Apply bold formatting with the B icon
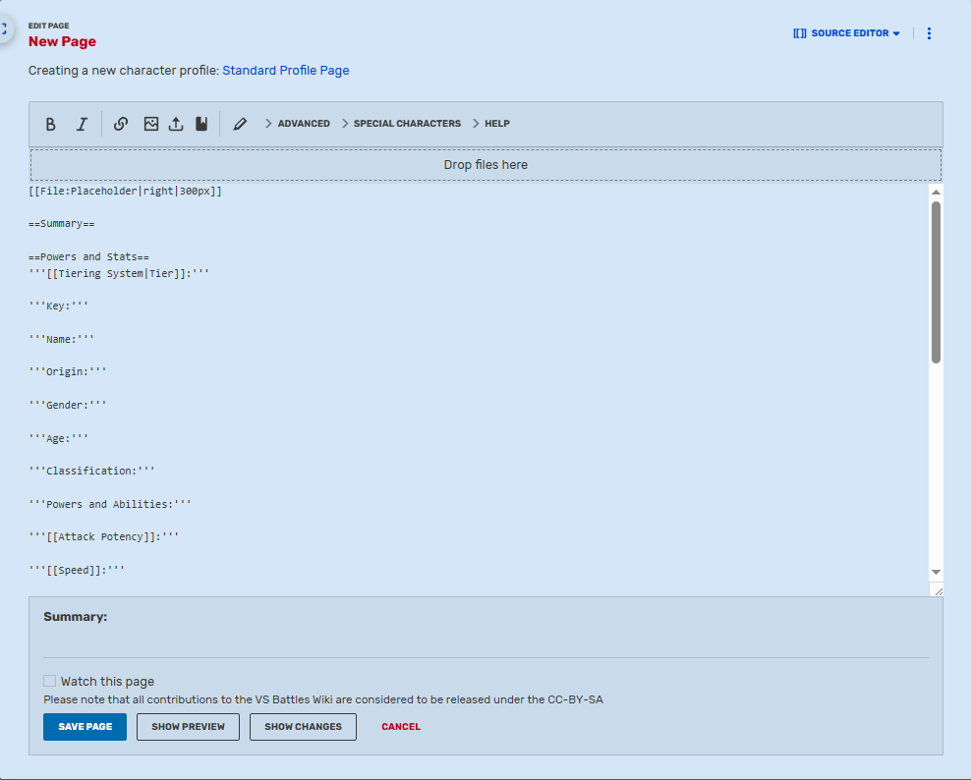 click(x=51, y=124)
